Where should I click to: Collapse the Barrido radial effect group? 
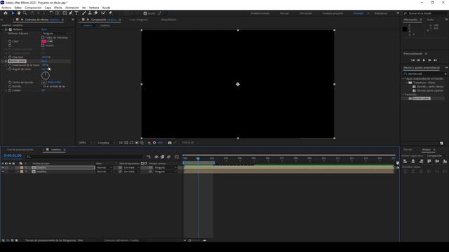point(3,61)
